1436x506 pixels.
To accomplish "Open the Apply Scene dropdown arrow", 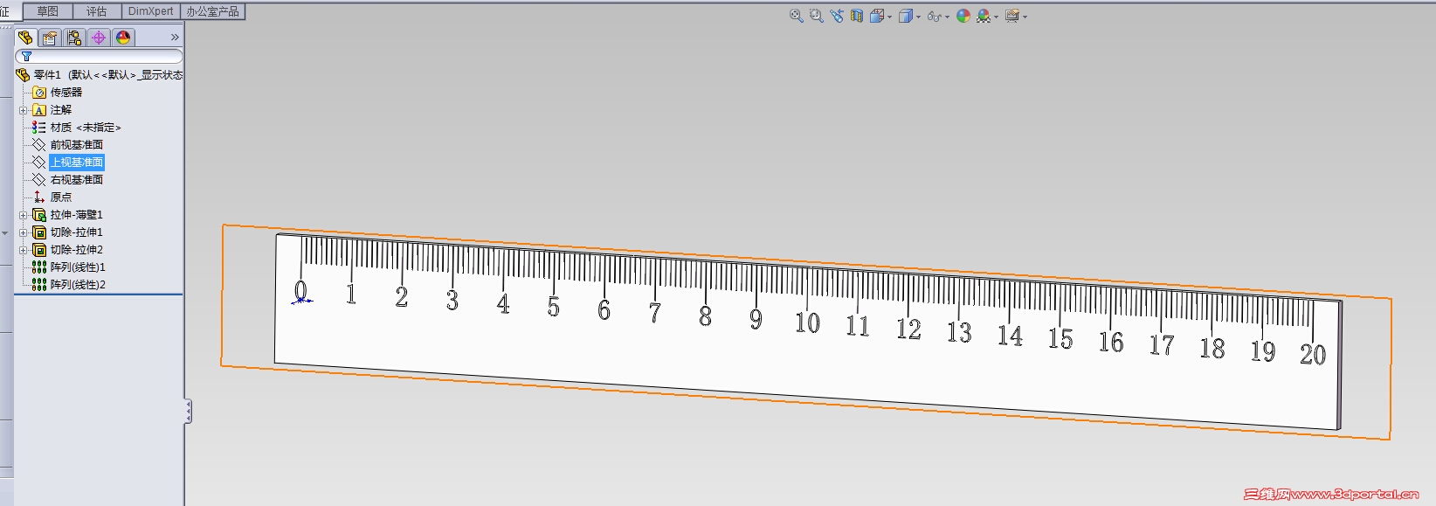I will (x=996, y=17).
